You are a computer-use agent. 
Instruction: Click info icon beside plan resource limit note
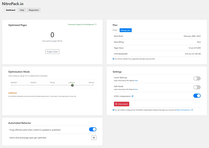coord(113,59)
